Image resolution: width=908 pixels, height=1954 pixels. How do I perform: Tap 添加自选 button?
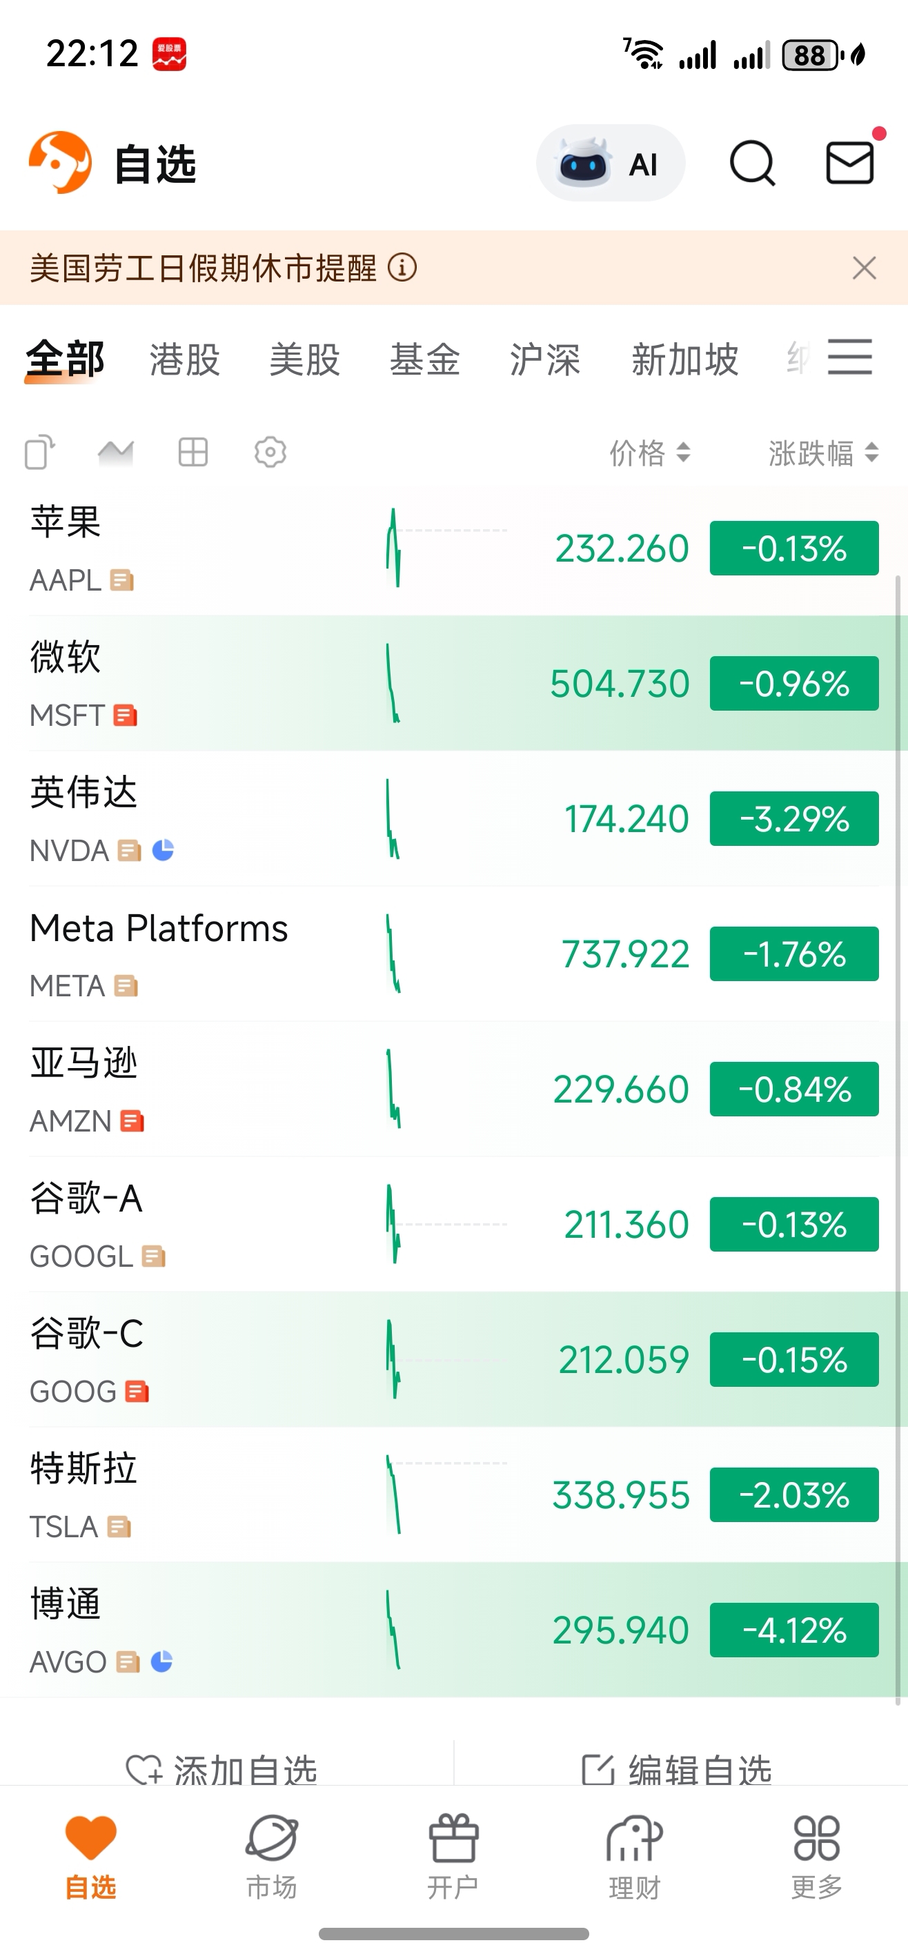click(x=221, y=1770)
